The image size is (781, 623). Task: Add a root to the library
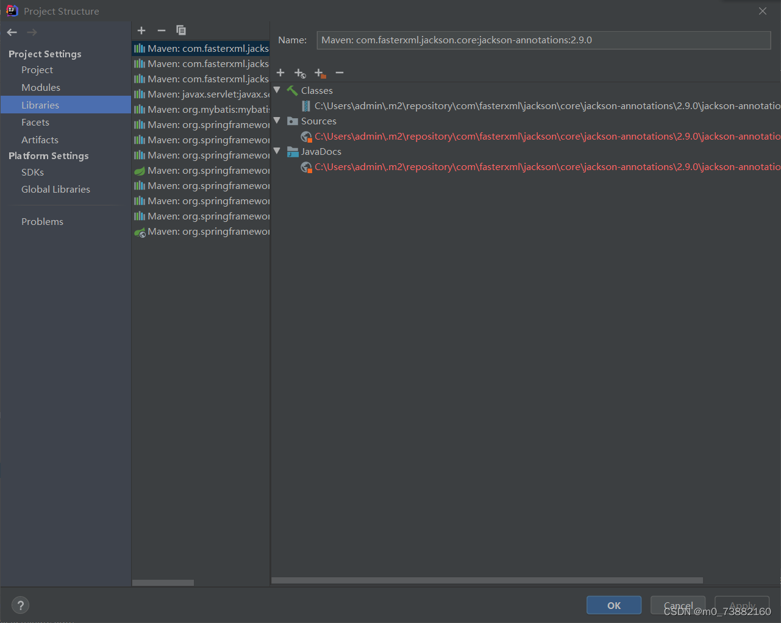pos(280,73)
